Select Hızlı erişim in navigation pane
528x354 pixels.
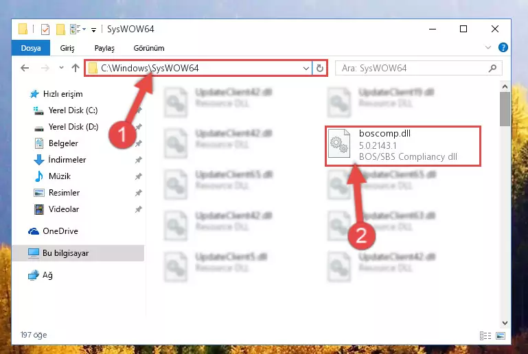click(62, 94)
